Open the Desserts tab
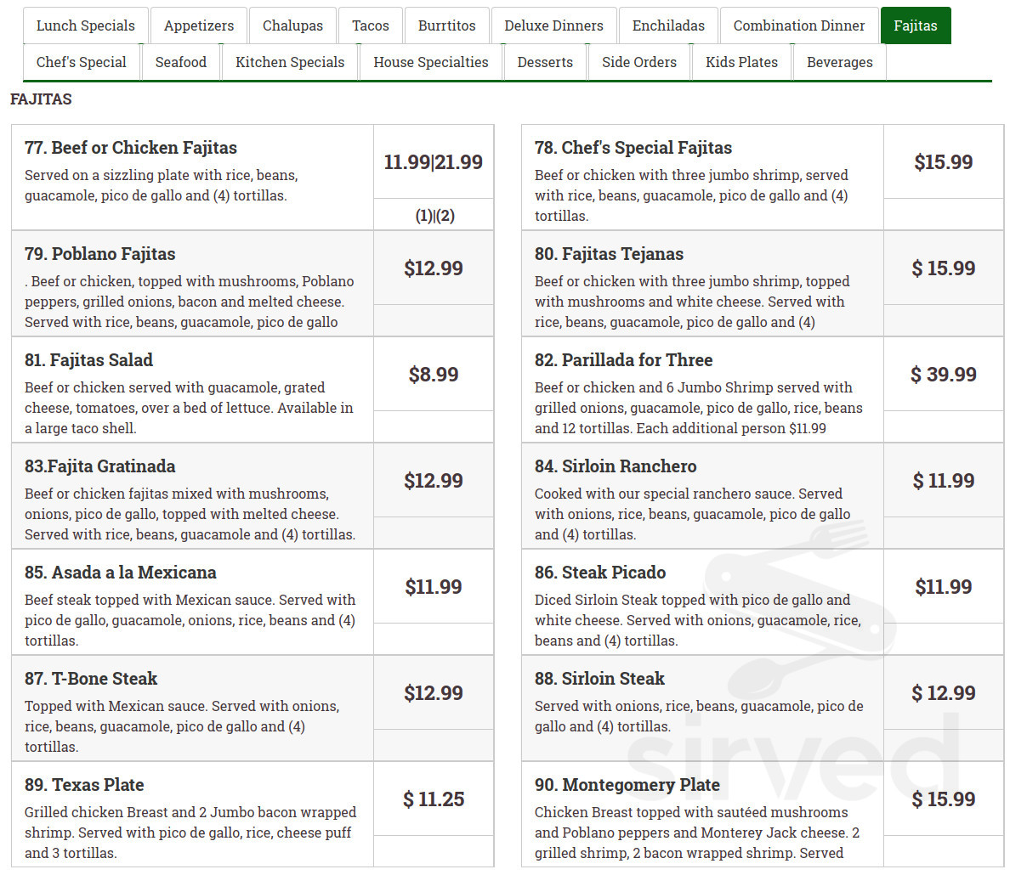The image size is (1010, 875). point(545,61)
